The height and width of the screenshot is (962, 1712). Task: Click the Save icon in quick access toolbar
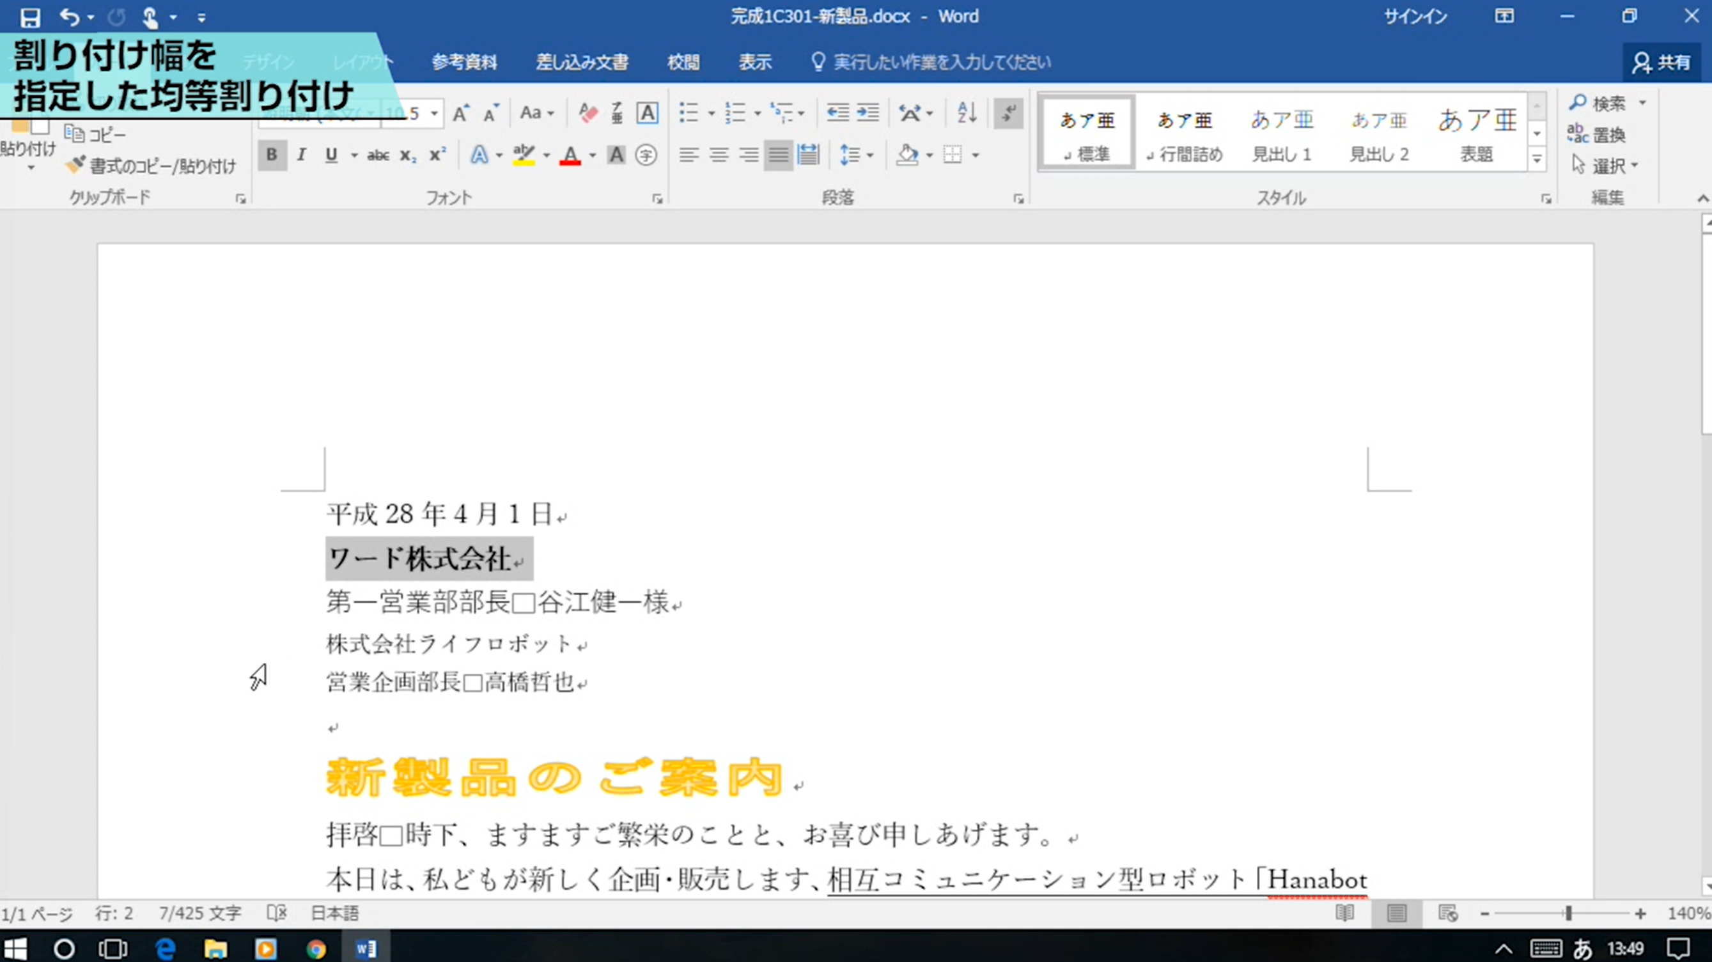click(30, 17)
